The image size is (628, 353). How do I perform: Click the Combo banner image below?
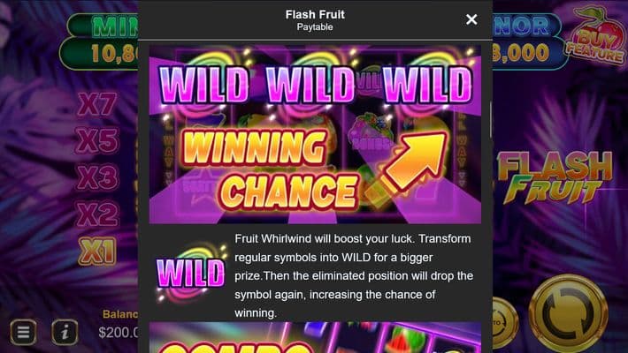point(315,337)
